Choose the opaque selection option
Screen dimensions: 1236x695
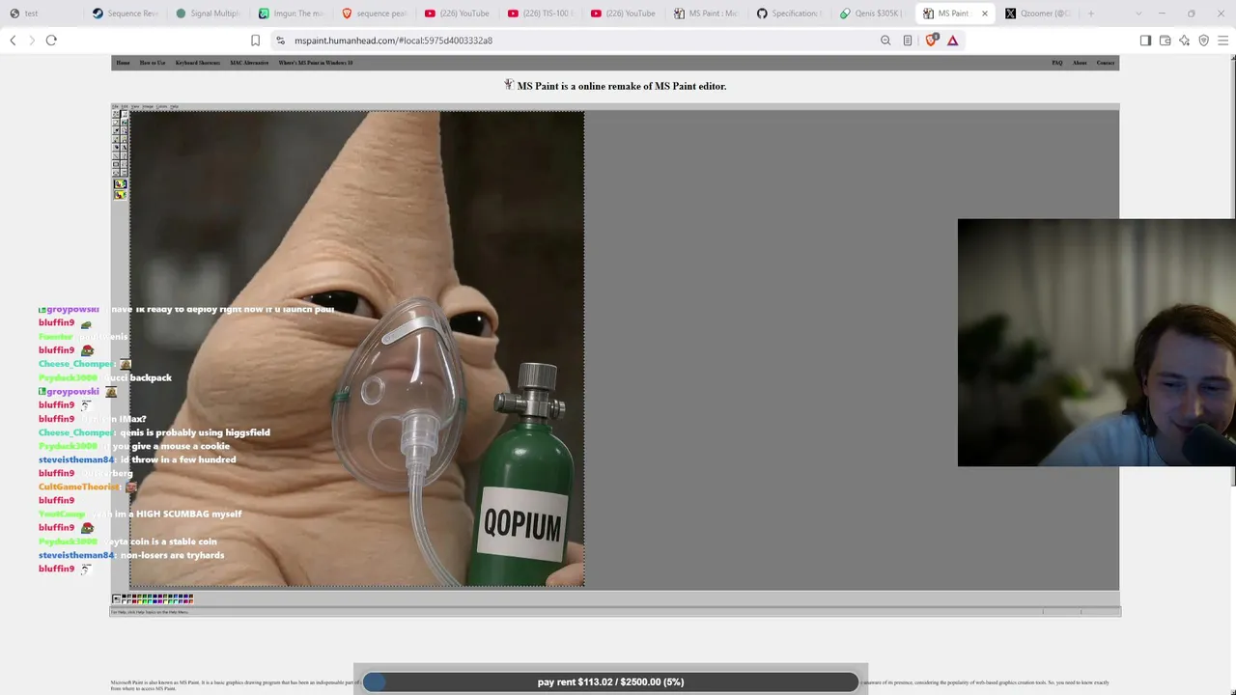pos(121,184)
